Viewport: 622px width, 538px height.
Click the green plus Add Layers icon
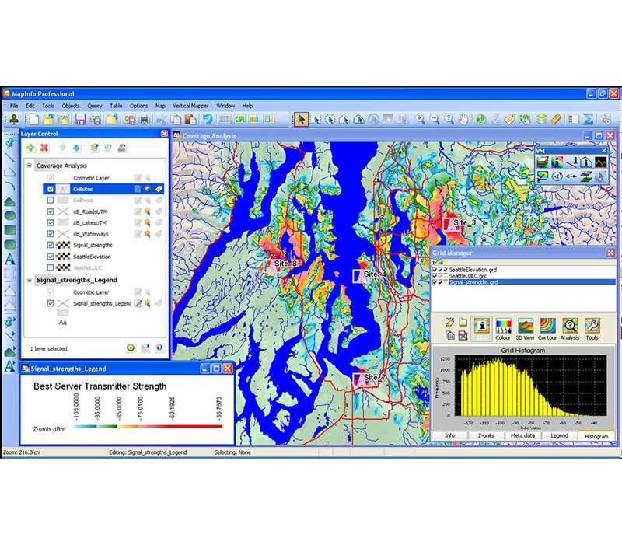pyautogui.click(x=30, y=148)
